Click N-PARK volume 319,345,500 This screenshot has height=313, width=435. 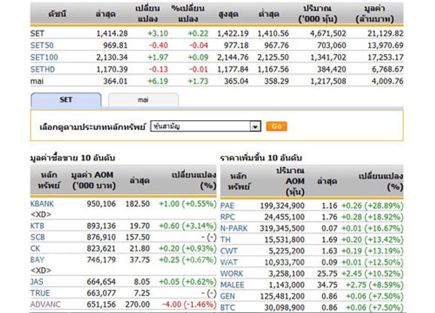click(282, 228)
